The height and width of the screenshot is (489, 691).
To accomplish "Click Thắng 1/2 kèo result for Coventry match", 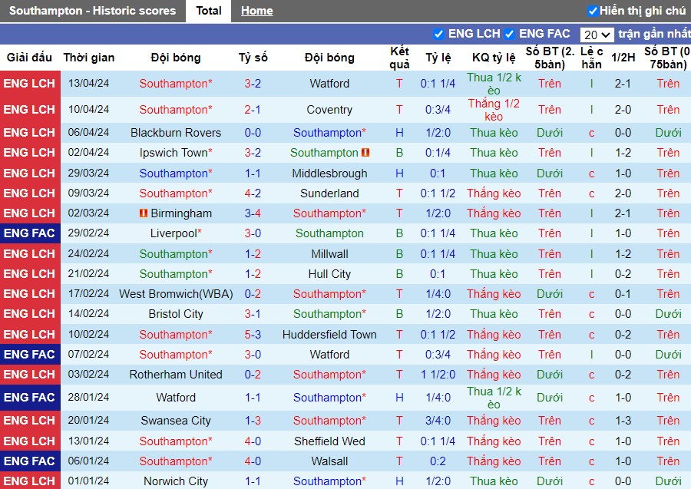I will 494,110.
